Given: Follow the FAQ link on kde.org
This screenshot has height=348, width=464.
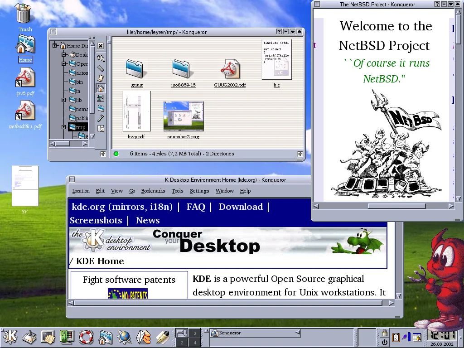Looking at the screenshot, I should tap(196, 207).
